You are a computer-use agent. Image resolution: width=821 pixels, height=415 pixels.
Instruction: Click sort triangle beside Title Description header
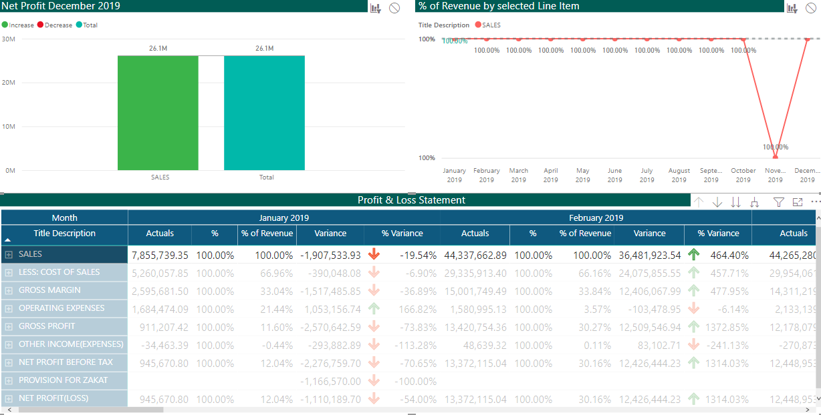[8, 239]
